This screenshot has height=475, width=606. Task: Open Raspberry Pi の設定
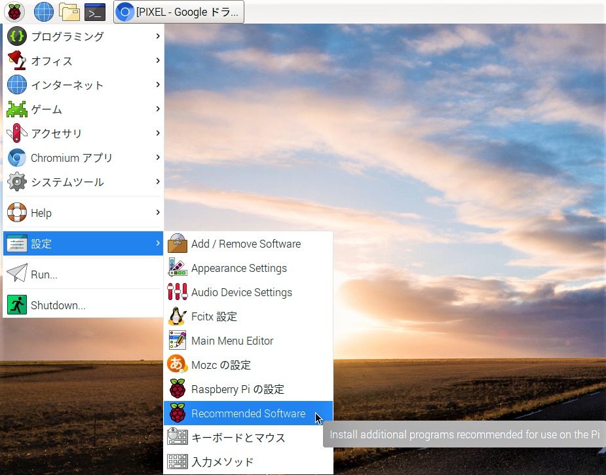(248, 389)
